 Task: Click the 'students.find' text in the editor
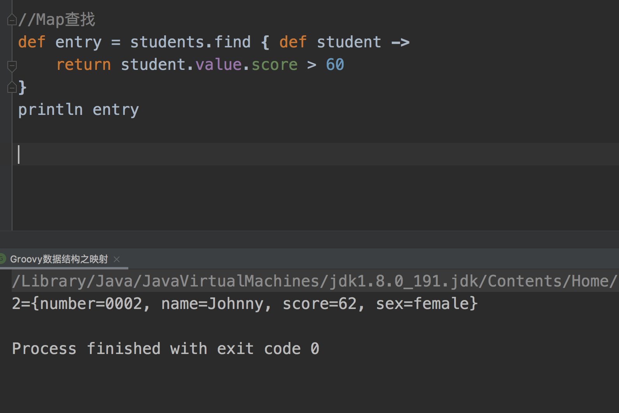191,42
